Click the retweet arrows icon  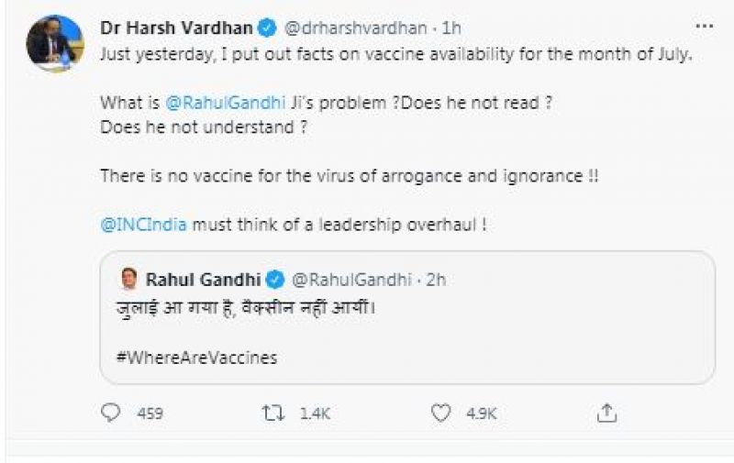pyautogui.click(x=274, y=413)
